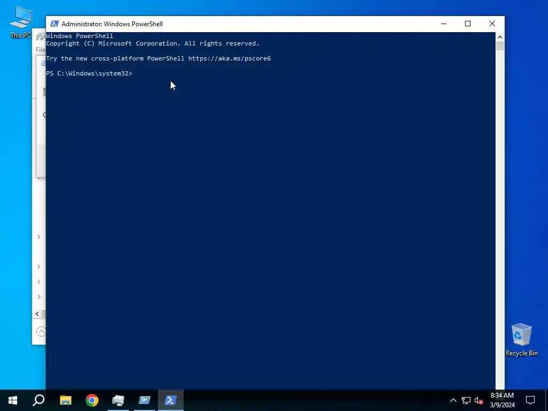Screen dimensions: 548x411
Task: Open the notification center icon
Action: point(530,400)
